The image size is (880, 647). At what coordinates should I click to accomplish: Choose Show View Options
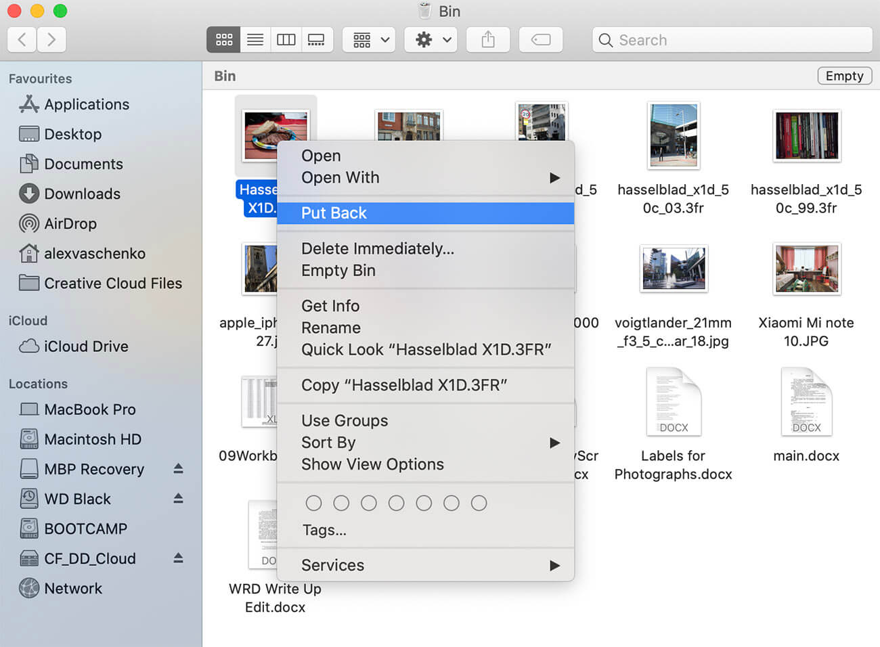(x=426, y=464)
